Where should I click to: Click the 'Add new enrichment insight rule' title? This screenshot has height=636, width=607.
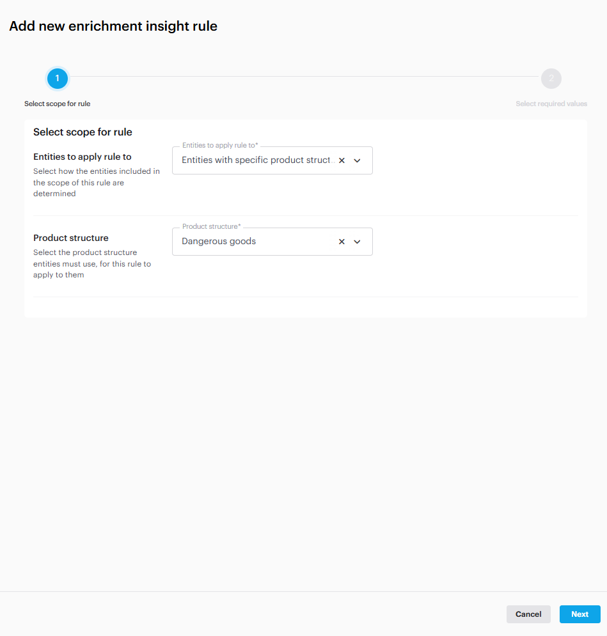[x=113, y=26]
